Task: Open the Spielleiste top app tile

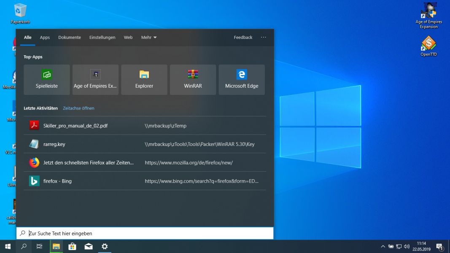Action: tap(46, 79)
